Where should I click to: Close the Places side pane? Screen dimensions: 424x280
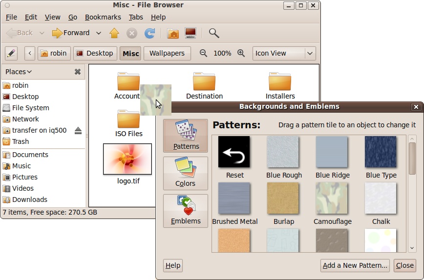point(78,72)
